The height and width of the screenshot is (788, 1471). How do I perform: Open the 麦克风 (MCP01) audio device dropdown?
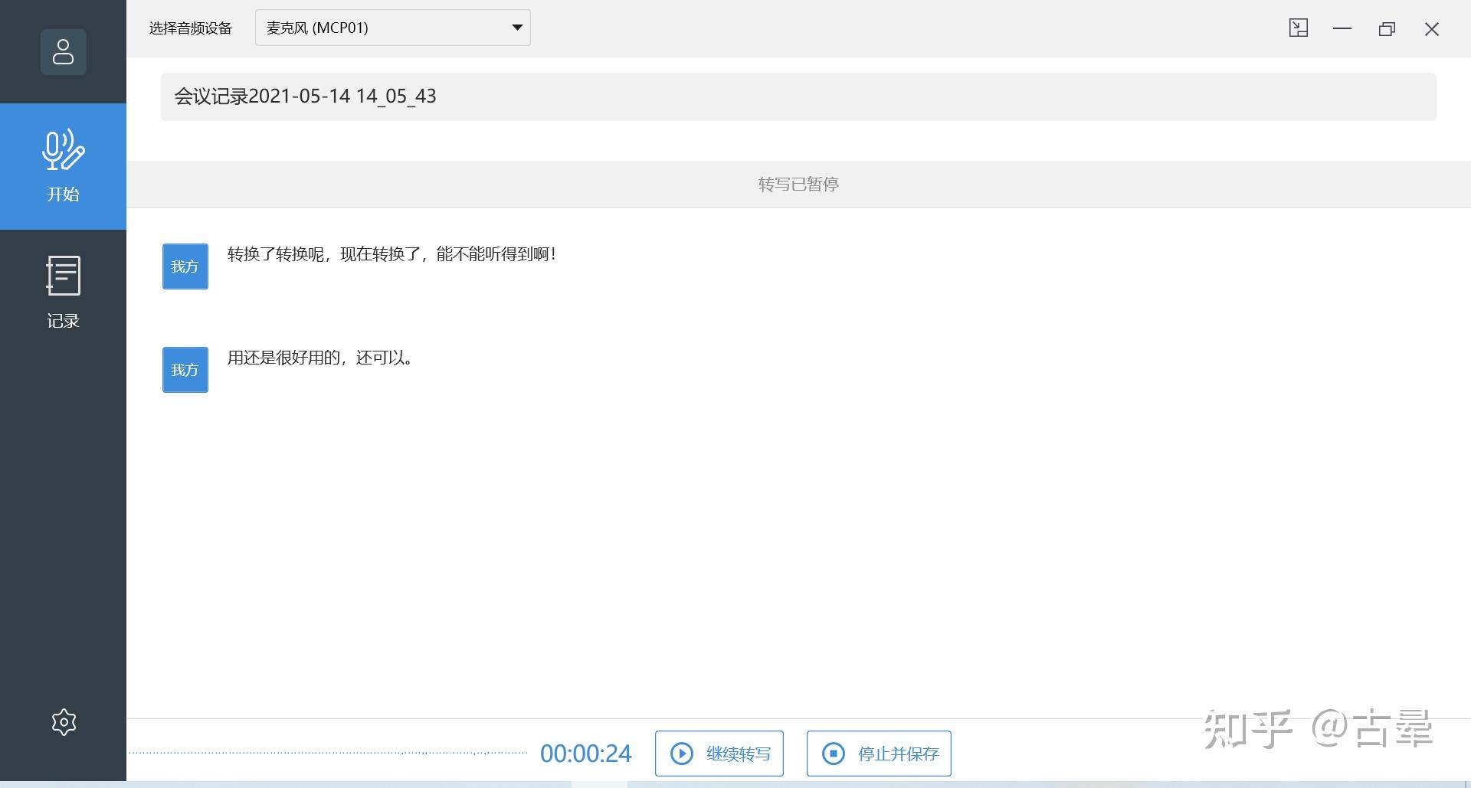[x=392, y=27]
